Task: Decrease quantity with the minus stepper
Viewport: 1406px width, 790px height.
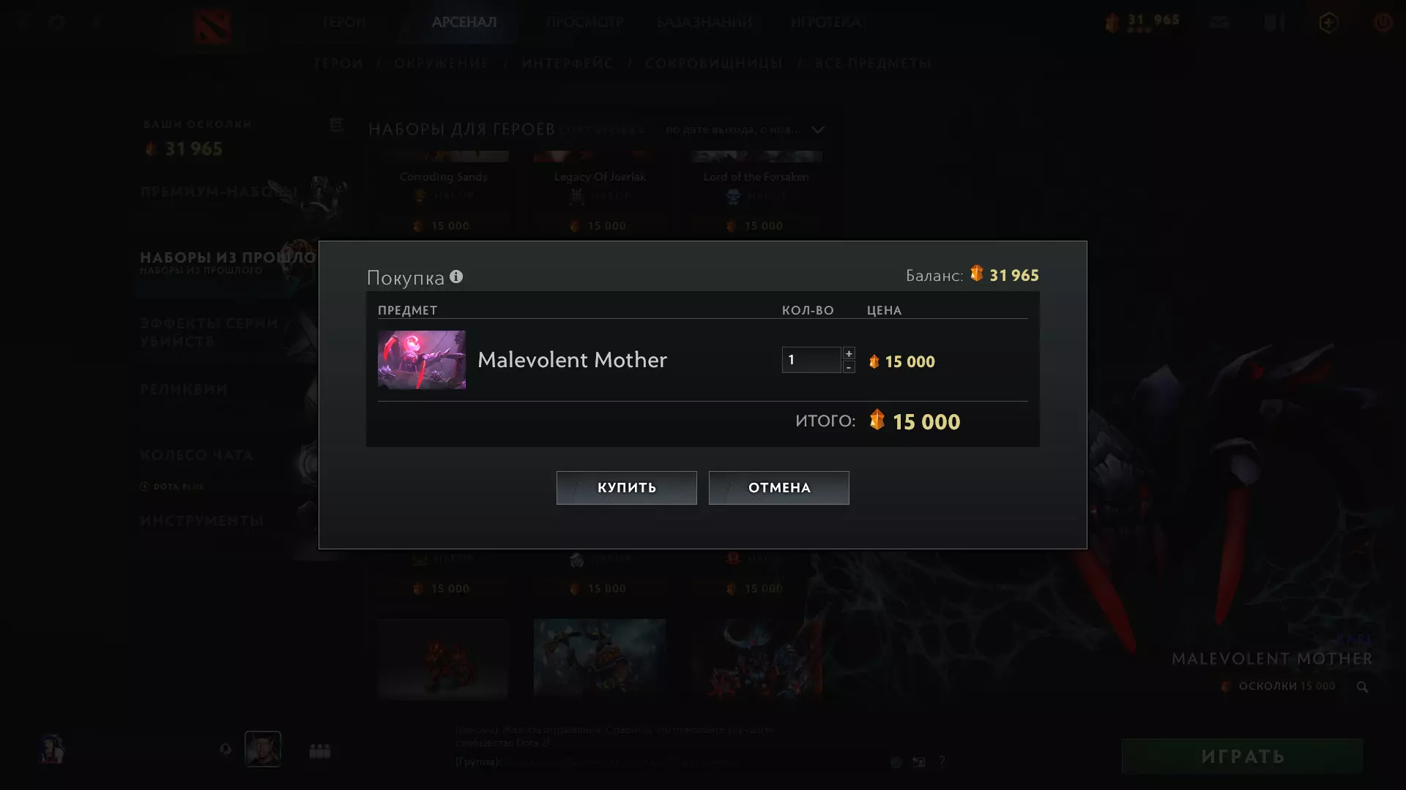Action: point(849,367)
